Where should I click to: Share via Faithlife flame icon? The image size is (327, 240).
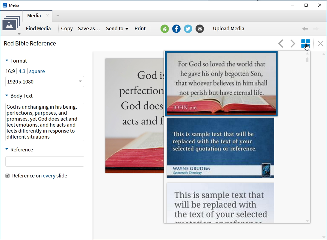pos(164,29)
